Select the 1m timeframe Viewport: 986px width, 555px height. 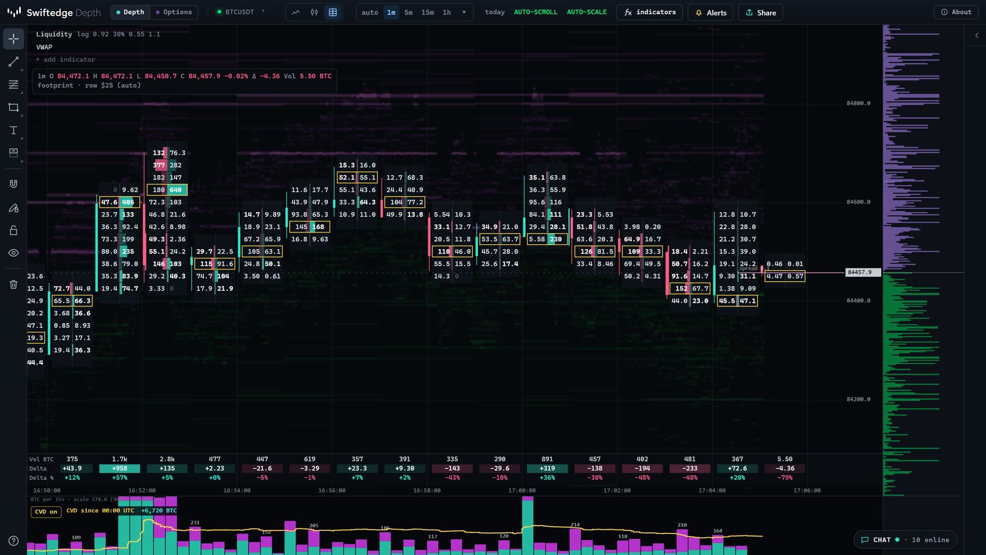pos(391,12)
